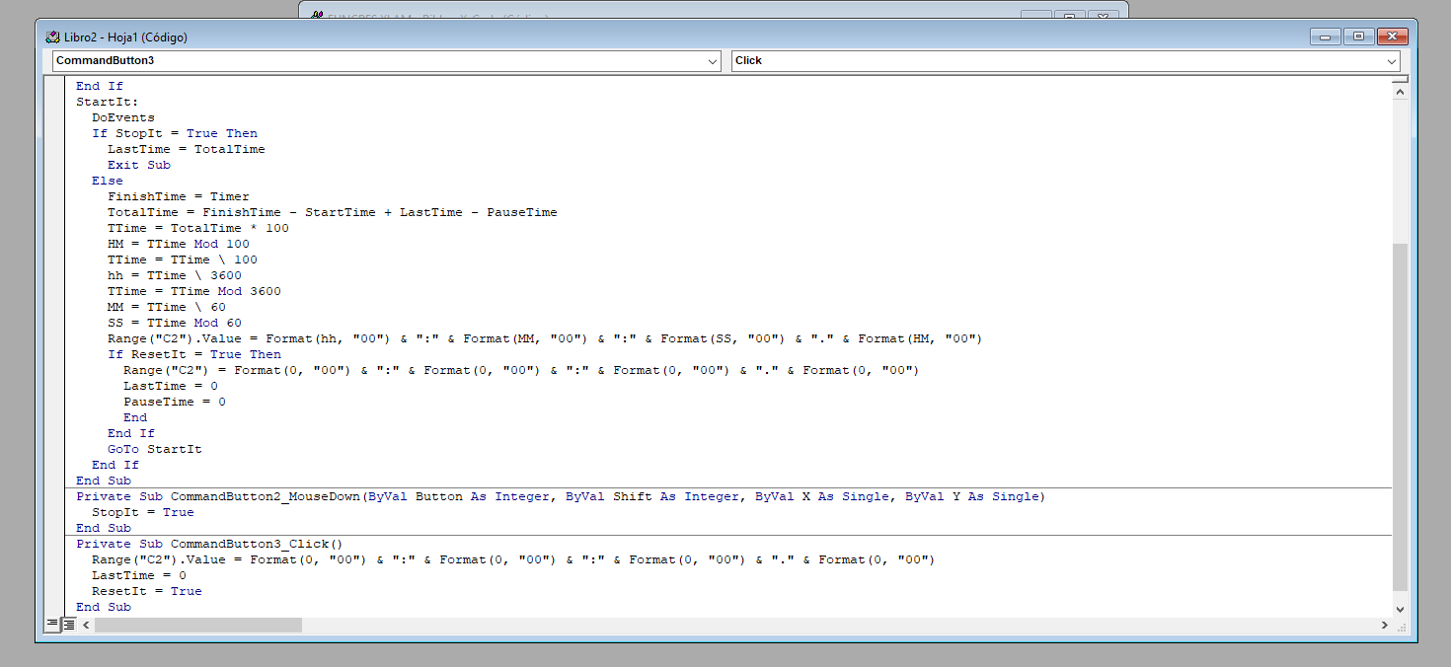Screen dimensions: 1451x667
Task: Maximize the Libro2 Hoja1 code window
Action: pyautogui.click(x=1358, y=37)
